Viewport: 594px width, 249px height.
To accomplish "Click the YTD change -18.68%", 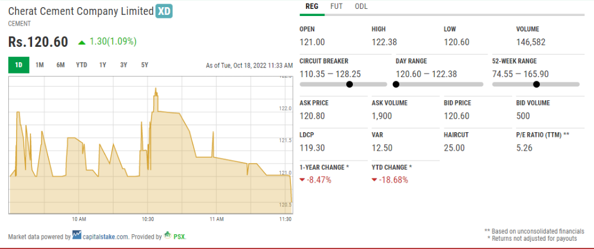I will (393, 180).
